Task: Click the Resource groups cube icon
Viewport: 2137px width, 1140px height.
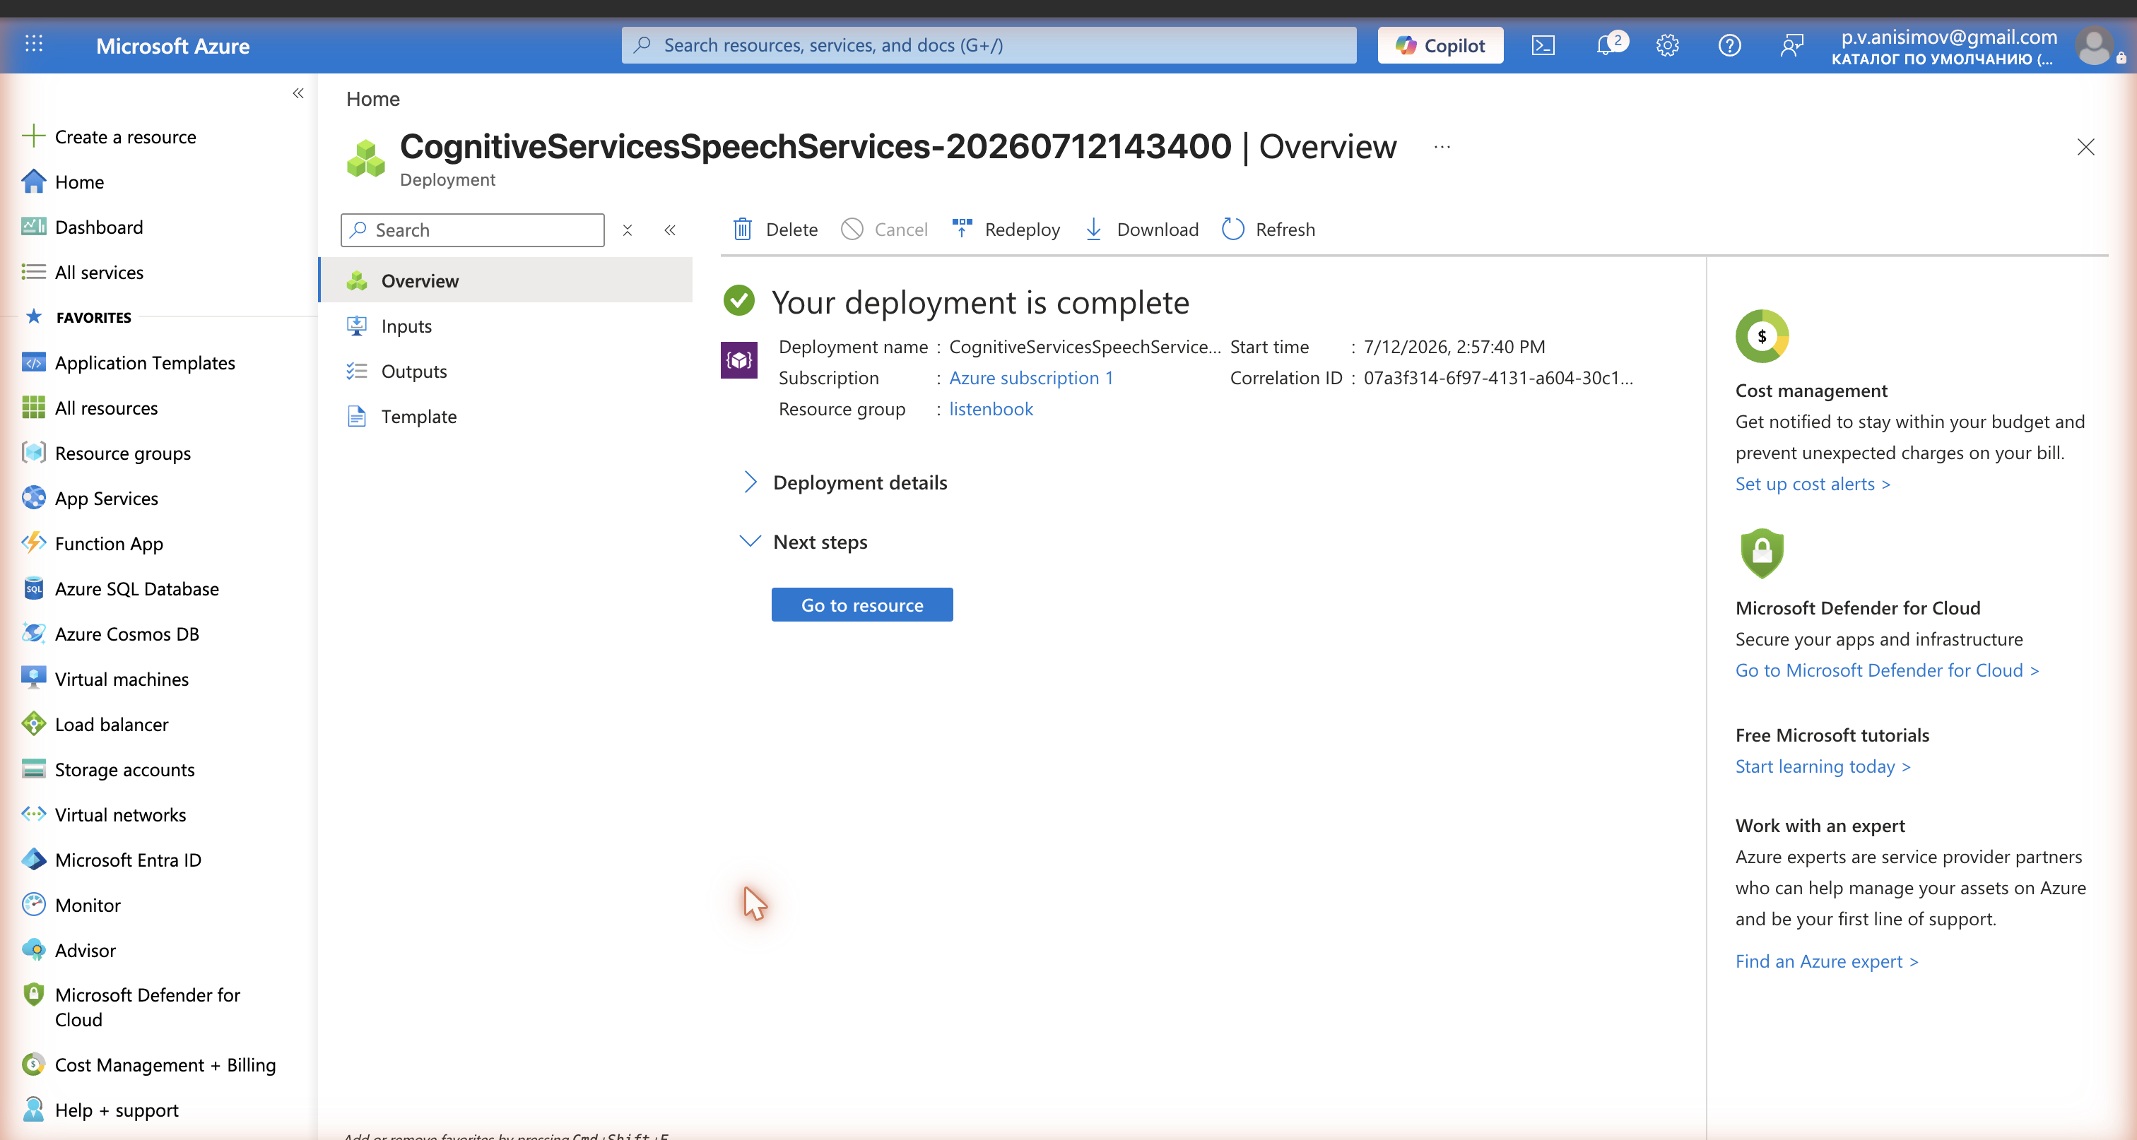Action: coord(33,453)
